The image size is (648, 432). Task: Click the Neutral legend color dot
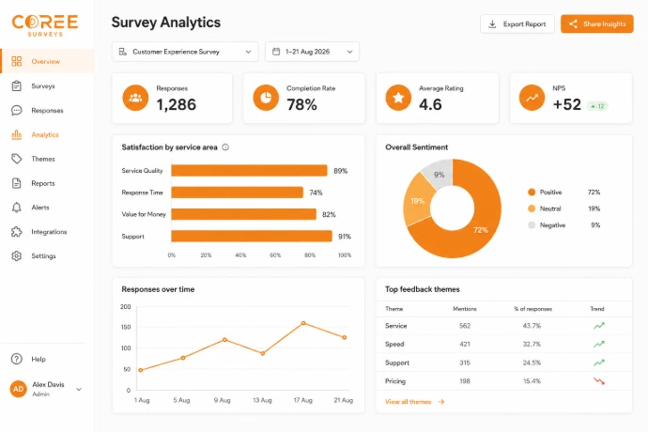click(532, 208)
